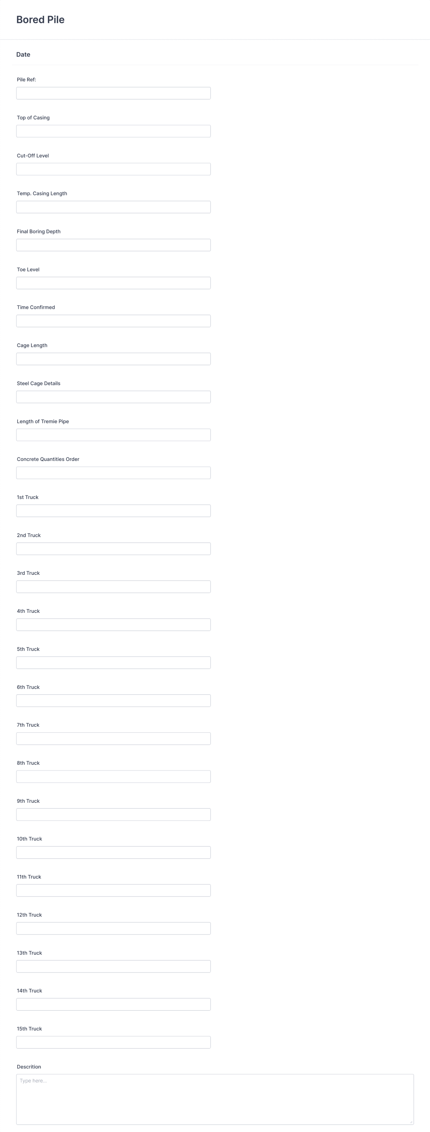Click the Pile Ref input field

(x=113, y=93)
